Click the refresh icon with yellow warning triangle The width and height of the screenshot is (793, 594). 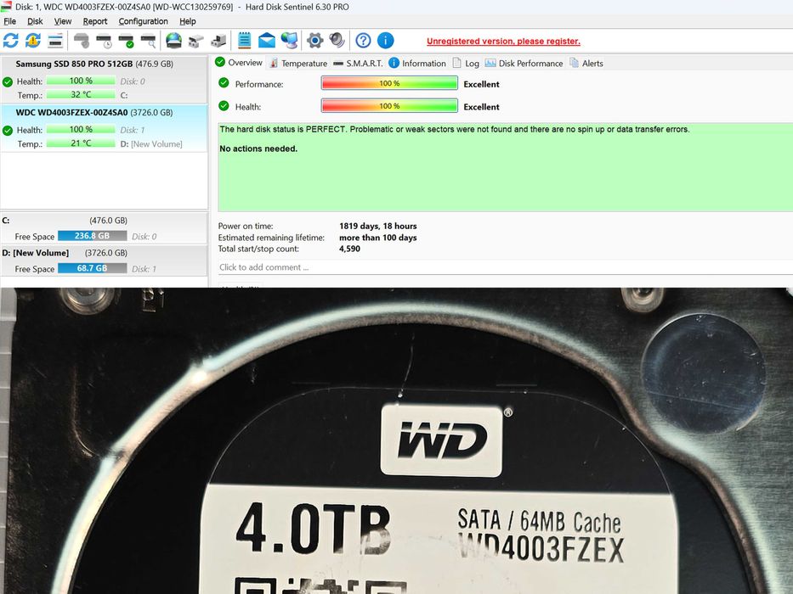point(33,41)
